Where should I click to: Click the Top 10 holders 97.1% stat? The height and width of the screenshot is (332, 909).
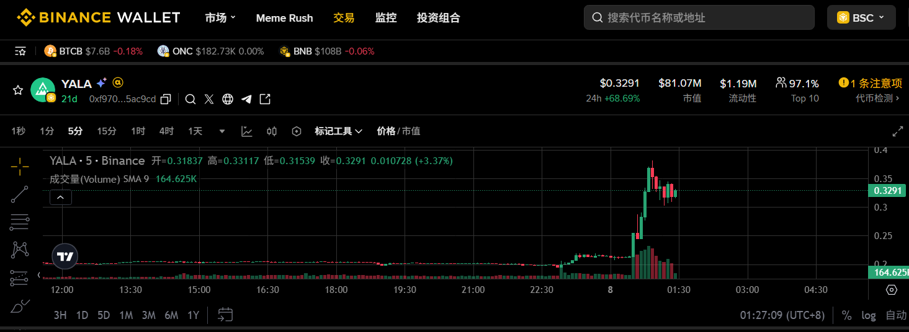(797, 90)
